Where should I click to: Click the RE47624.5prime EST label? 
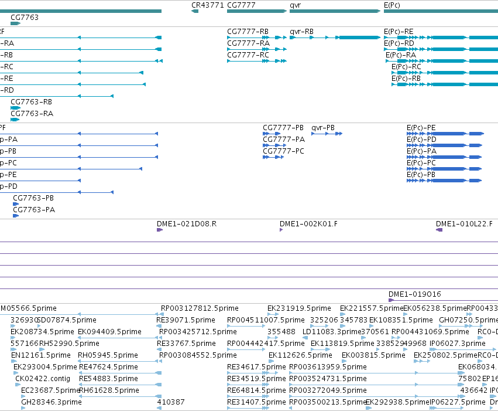[108, 367]
